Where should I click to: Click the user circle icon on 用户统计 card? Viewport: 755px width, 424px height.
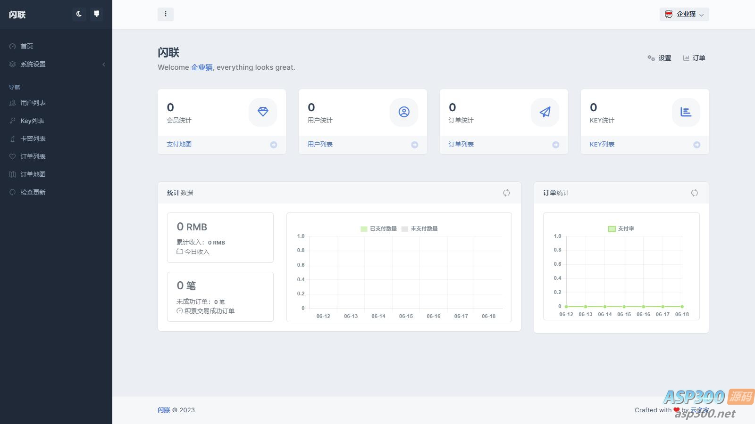point(404,112)
